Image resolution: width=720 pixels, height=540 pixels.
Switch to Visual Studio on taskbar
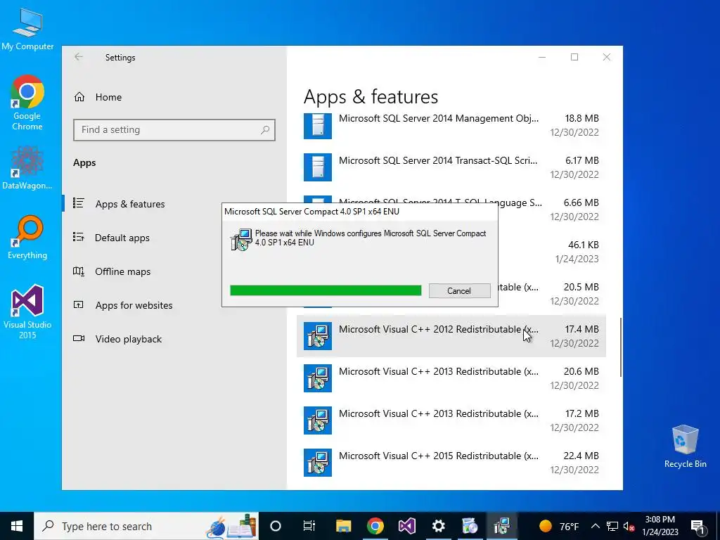(x=407, y=526)
